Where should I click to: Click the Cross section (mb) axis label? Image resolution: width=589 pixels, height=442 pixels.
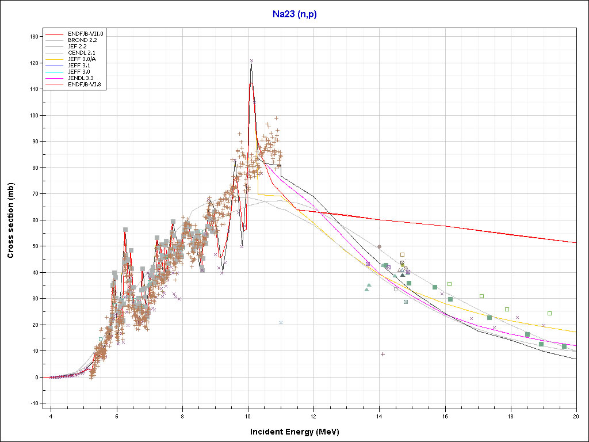click(11, 220)
